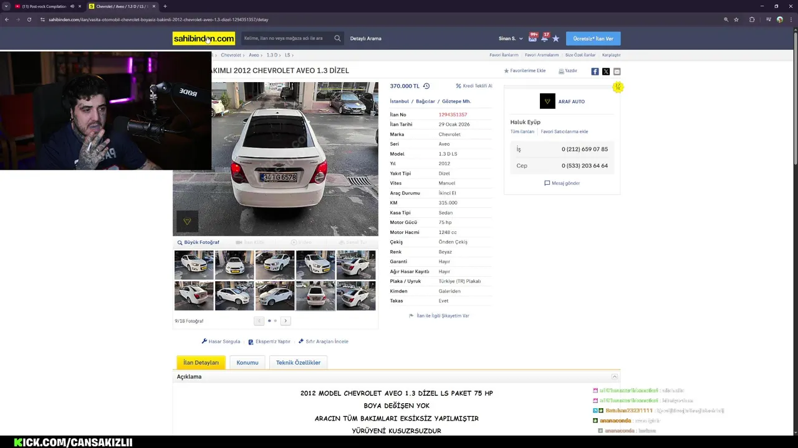Open a new Chrome tab

165,6
